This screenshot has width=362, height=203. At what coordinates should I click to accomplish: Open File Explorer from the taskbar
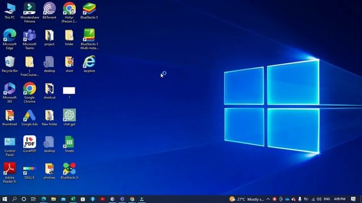tap(54, 199)
